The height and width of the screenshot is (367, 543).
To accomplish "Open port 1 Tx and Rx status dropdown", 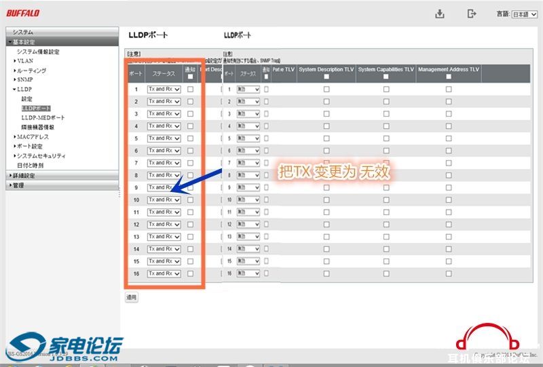I will 164,89.
